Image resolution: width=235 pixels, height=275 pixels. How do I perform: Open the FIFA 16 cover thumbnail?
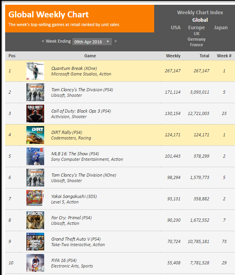pos(35,263)
